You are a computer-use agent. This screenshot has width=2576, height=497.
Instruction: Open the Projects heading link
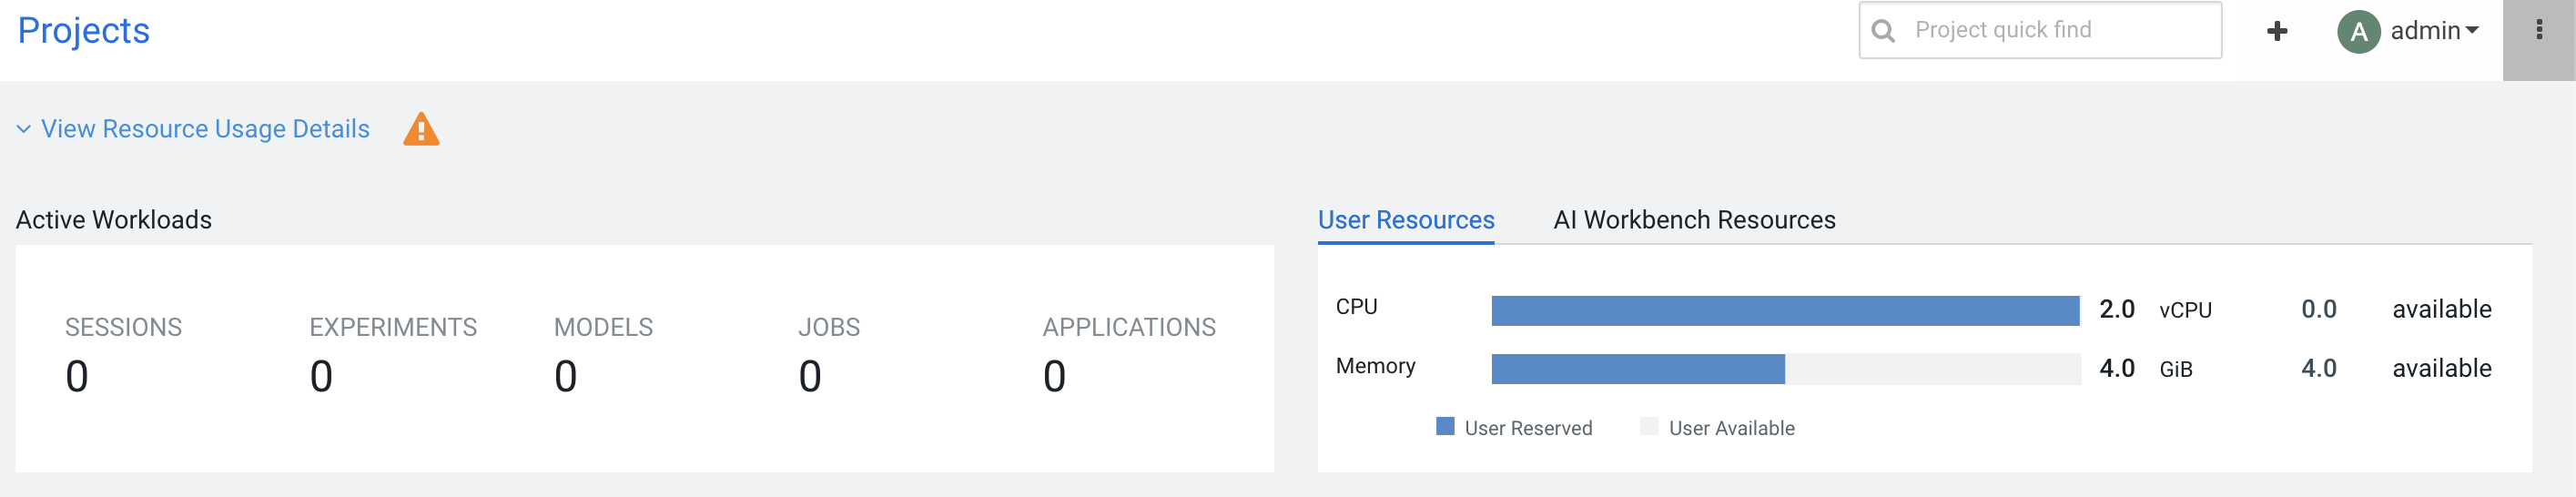(84, 31)
